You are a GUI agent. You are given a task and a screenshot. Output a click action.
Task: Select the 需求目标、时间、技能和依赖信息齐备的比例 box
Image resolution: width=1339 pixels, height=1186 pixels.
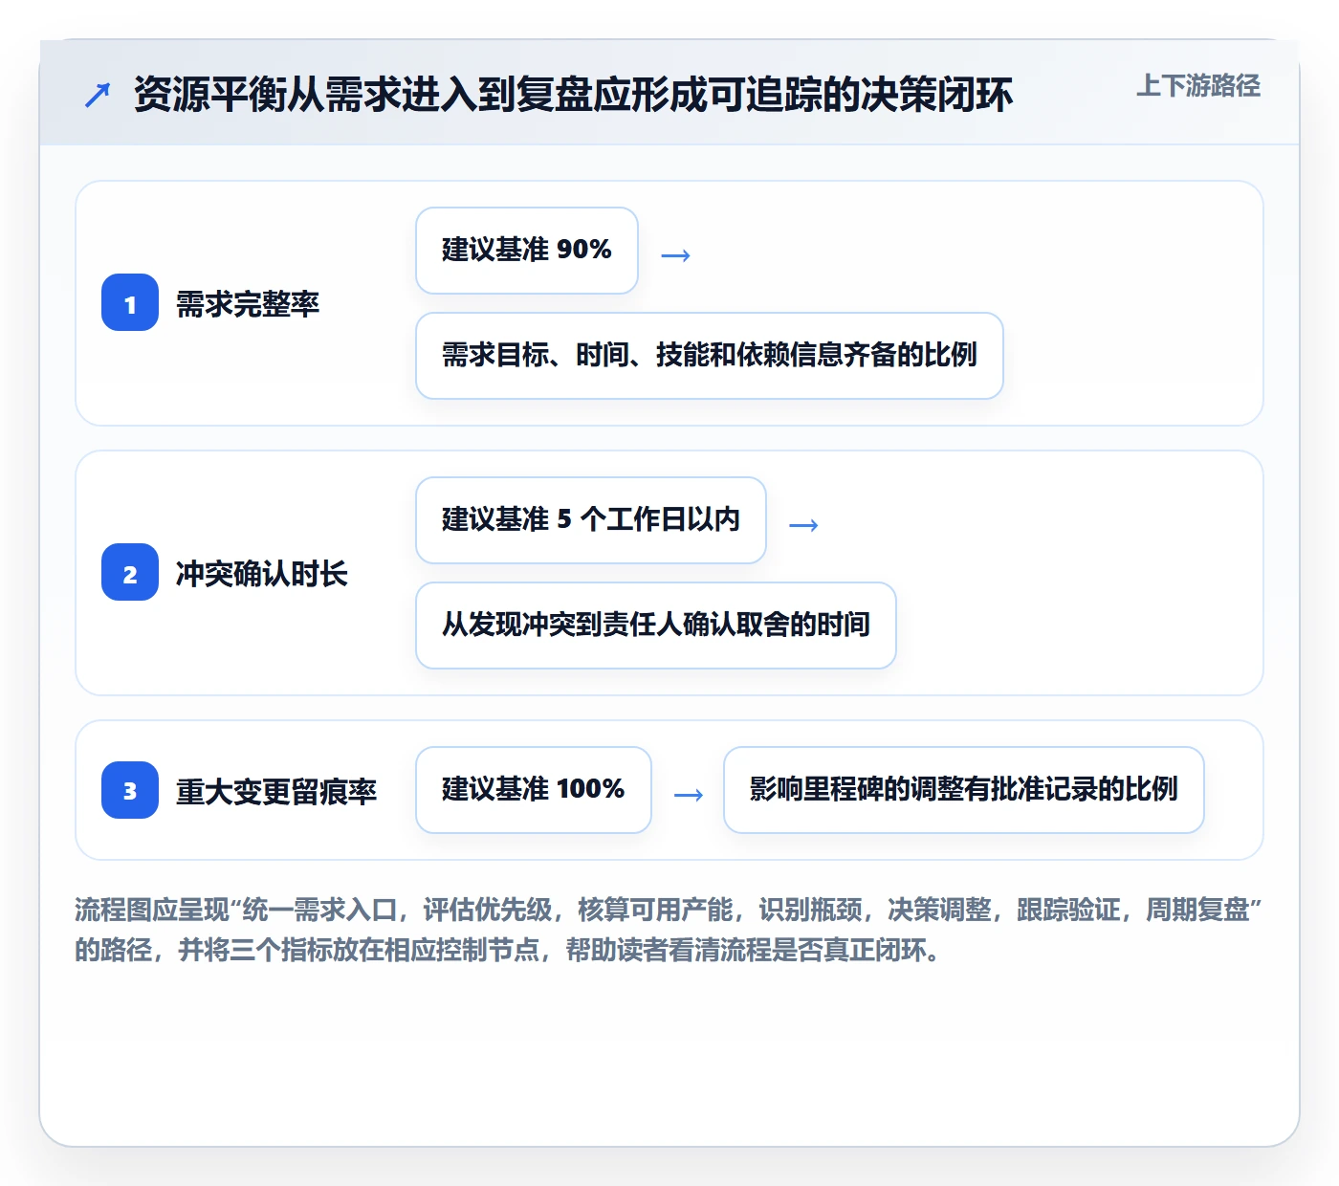tap(710, 356)
